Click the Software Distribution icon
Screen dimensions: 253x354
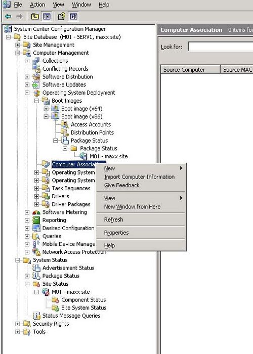[36, 77]
